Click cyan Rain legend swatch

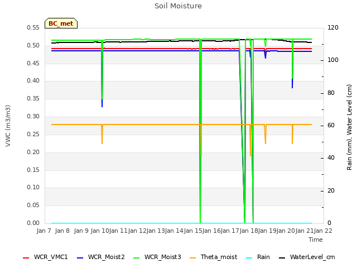click(x=249, y=258)
